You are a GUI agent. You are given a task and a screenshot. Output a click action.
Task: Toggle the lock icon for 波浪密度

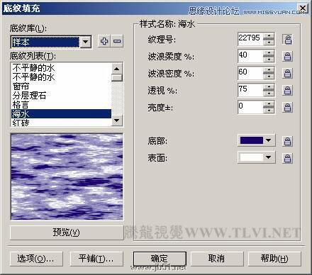[287, 73]
